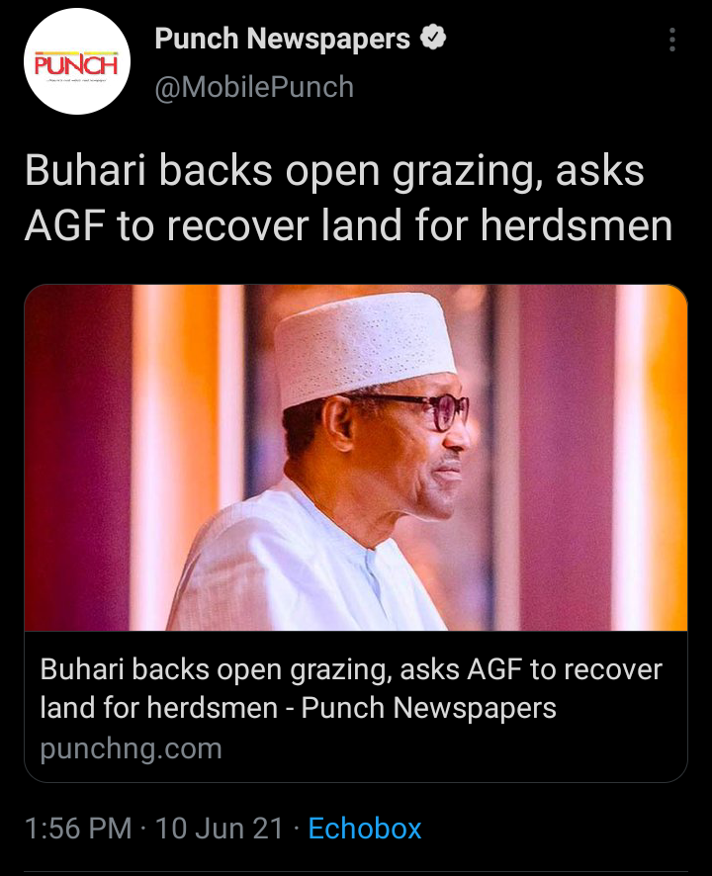
Task: Click the Echobox source label
Action: tap(364, 828)
